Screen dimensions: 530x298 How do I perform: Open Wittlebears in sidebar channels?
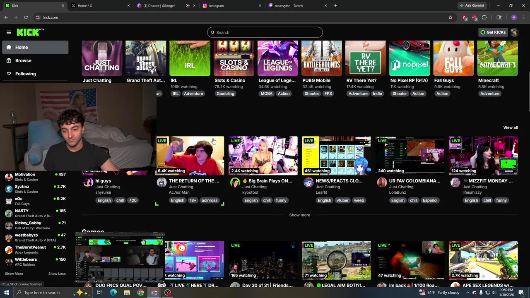tap(35, 262)
